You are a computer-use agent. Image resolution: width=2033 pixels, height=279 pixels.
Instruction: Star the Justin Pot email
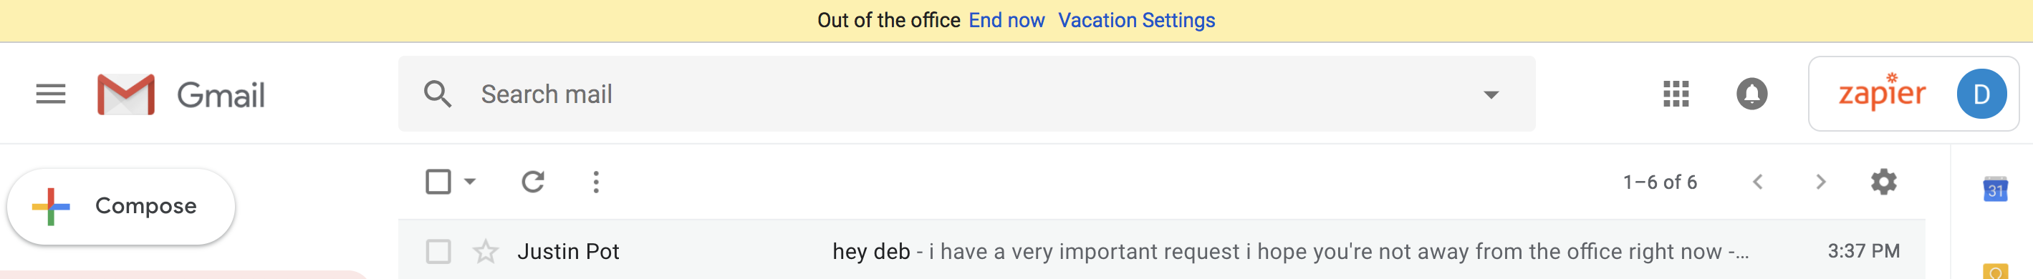coord(486,251)
